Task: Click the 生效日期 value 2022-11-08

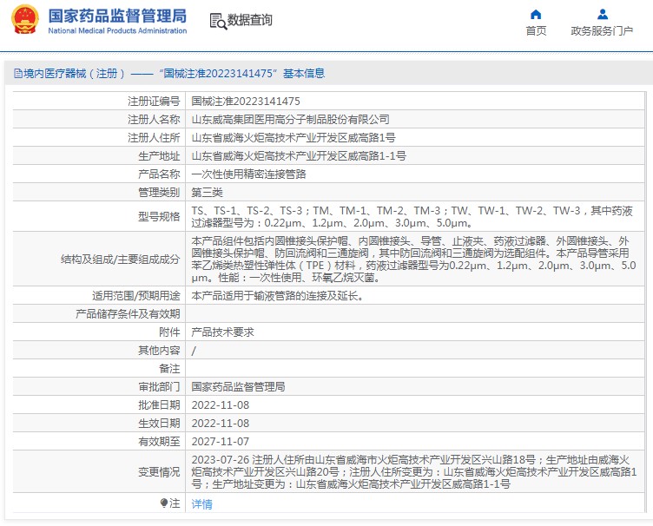Action: pos(221,424)
